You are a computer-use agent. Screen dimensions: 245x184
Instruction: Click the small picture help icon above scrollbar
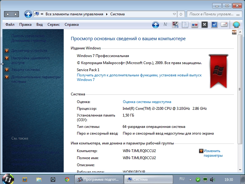click(x=234, y=33)
